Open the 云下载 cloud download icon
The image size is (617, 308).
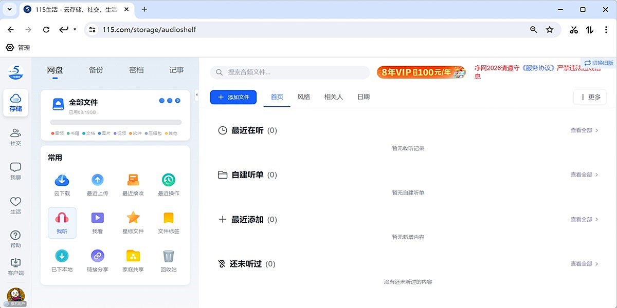(x=62, y=180)
